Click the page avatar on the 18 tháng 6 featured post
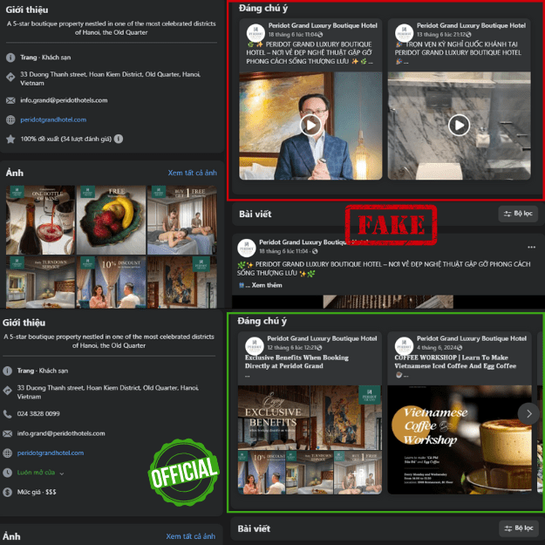The height and width of the screenshot is (545, 545). [x=255, y=33]
